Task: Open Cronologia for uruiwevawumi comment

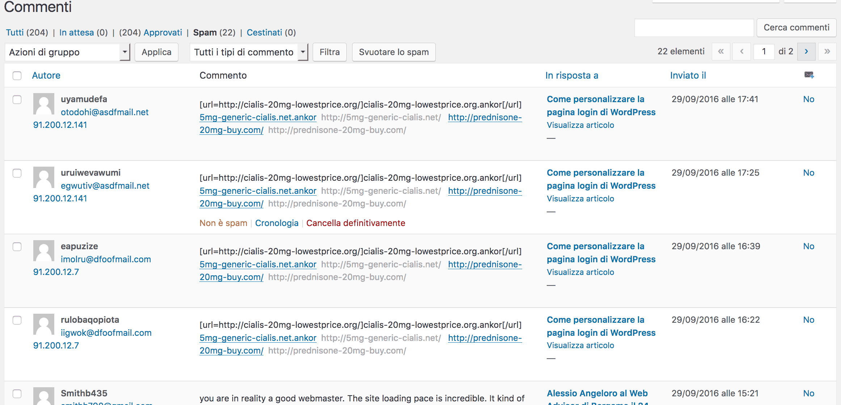Action: [277, 223]
